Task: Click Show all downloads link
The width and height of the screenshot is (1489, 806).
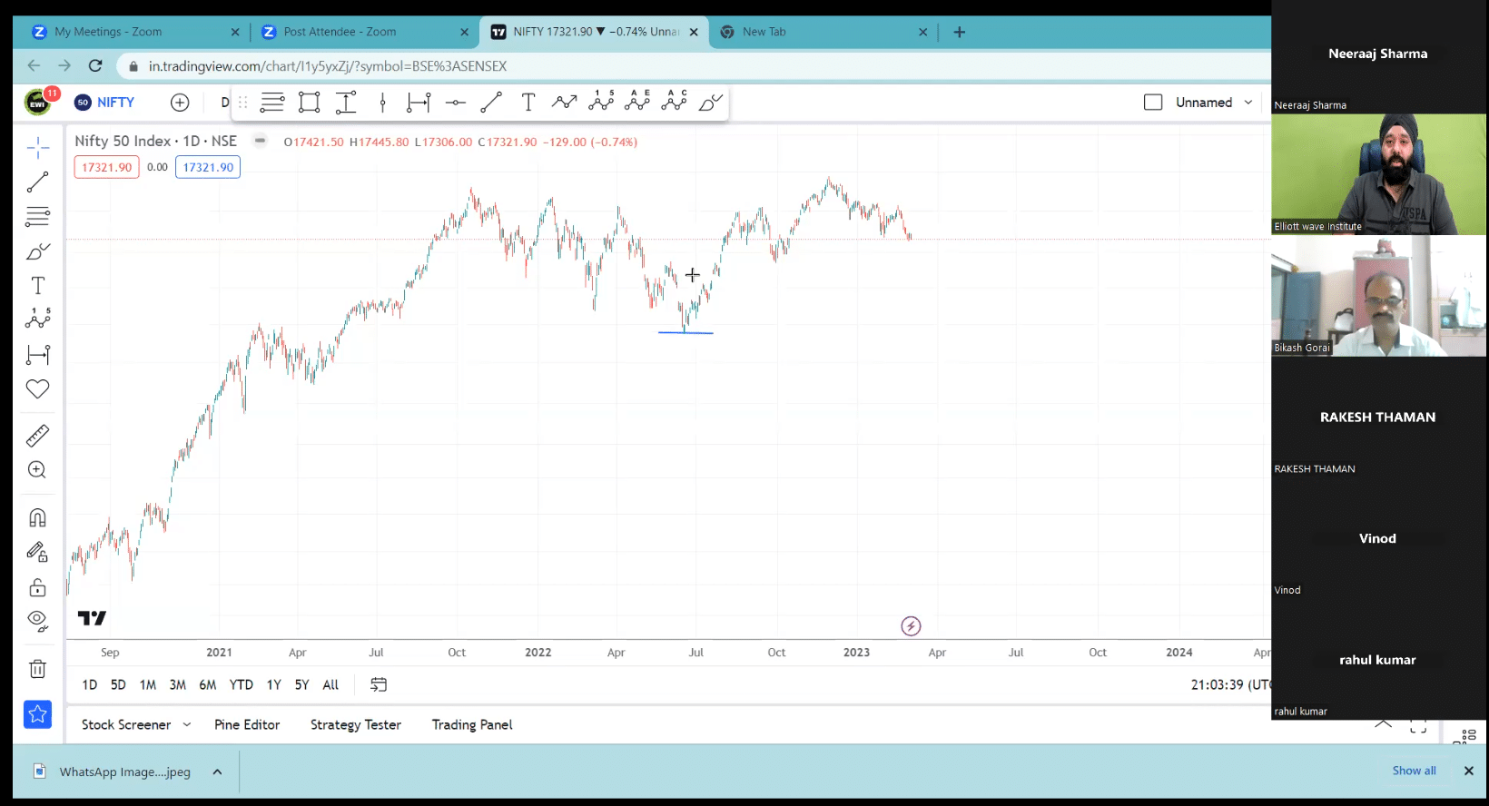Action: pyautogui.click(x=1415, y=771)
